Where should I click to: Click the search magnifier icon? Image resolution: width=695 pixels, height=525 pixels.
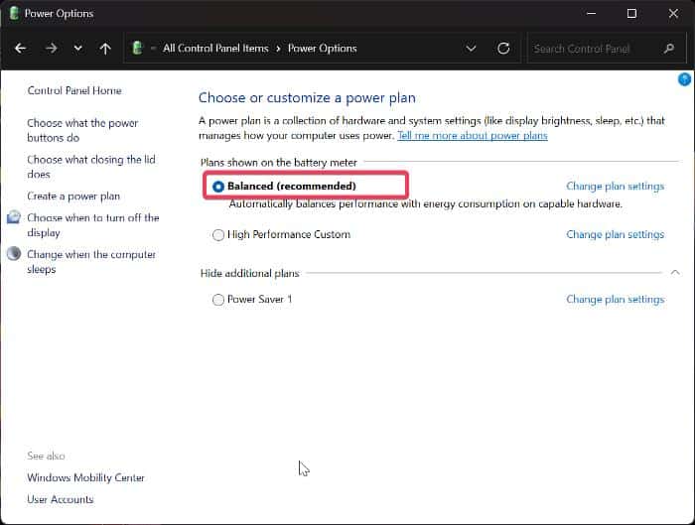point(669,49)
